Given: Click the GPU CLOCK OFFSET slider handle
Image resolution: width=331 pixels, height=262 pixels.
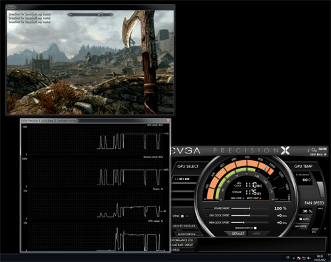Looking at the screenshot, I should pyautogui.click(x=250, y=215).
